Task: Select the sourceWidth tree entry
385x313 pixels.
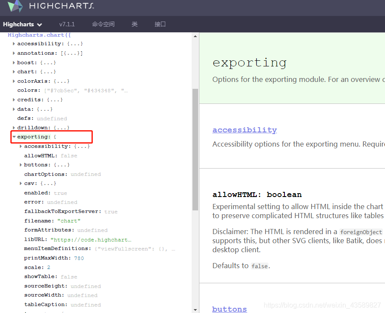Action: [x=44, y=295]
